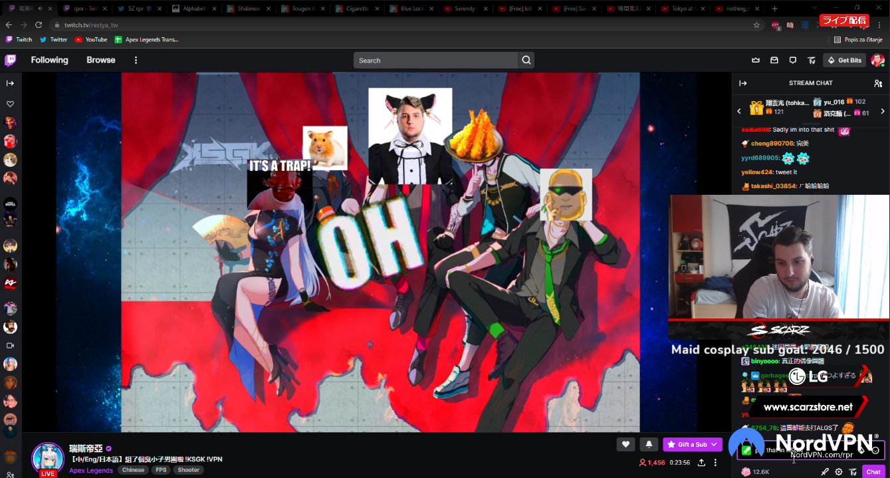Image resolution: width=890 pixels, height=478 pixels.
Task: Reload the page
Action: (x=39, y=25)
